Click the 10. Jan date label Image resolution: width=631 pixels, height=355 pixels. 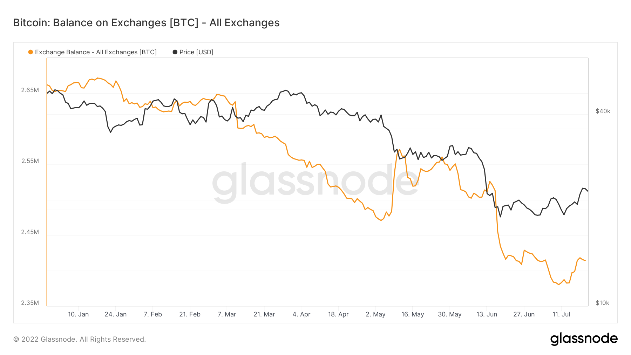pos(78,314)
